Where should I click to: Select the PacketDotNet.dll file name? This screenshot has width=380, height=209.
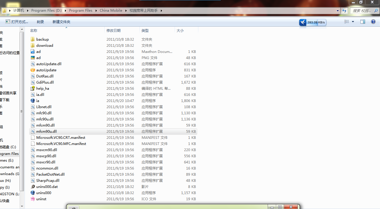pos(51,174)
